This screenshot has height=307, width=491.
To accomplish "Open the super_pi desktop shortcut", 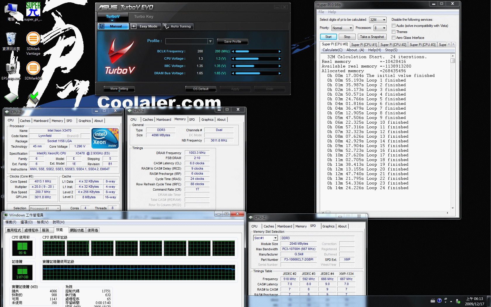I will click(33, 11).
